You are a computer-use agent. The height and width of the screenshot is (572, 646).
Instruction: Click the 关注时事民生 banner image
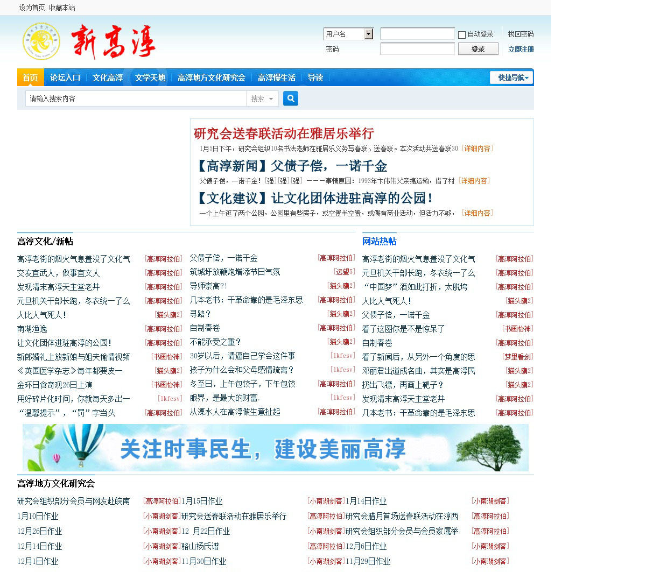[275, 448]
